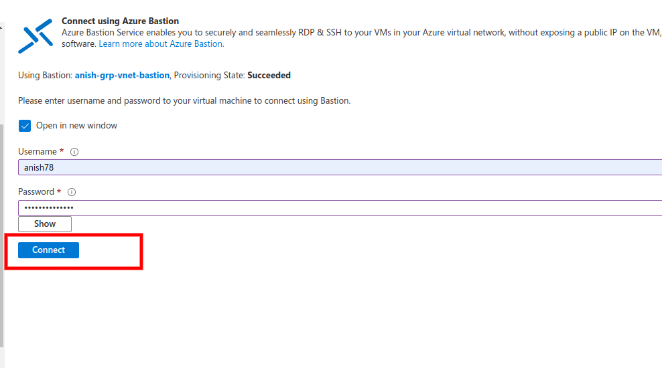The height and width of the screenshot is (368, 662).
Task: Uncheck Open in new window checkbox
Action: 25,126
